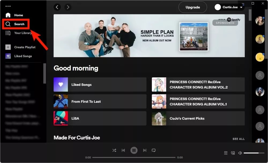Open Liked Songs via the heart icon
The width and height of the screenshot is (268, 163).
8,56
